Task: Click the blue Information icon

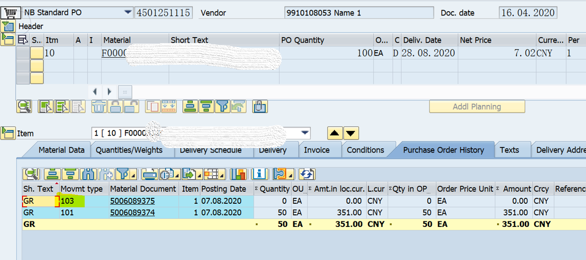Action: [259, 174]
